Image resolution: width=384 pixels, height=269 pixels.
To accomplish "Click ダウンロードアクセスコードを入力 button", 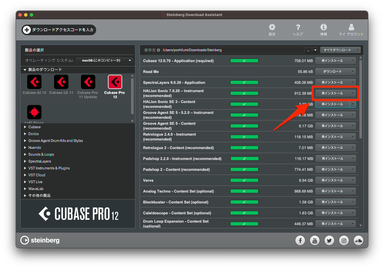I will pos(59,30).
